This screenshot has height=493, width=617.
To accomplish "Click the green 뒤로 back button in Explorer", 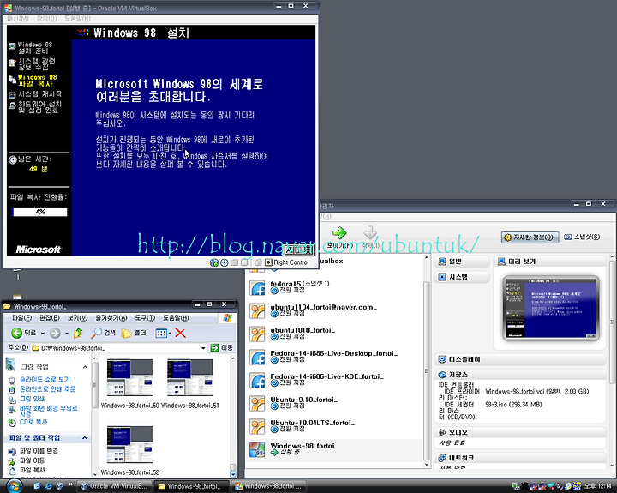I will pyautogui.click(x=24, y=334).
